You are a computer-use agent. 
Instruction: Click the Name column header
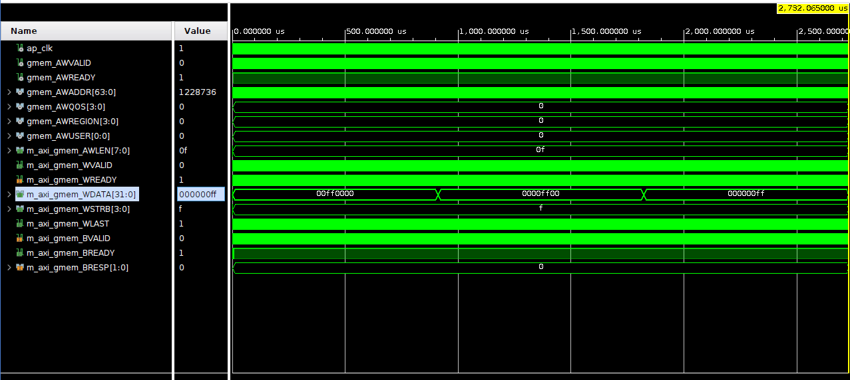(86, 31)
